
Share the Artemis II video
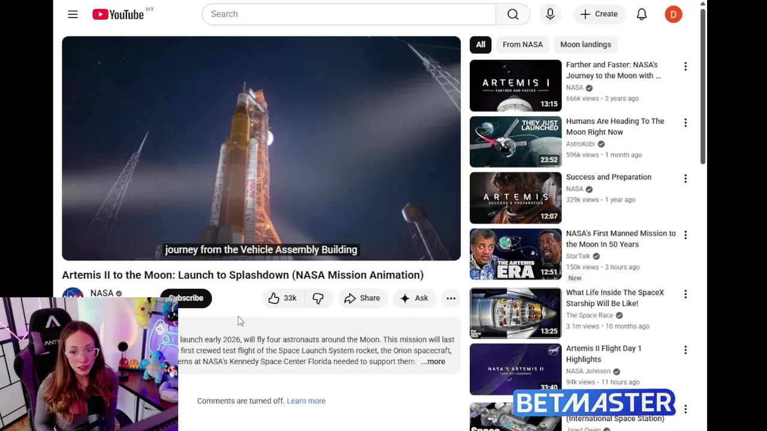(362, 298)
